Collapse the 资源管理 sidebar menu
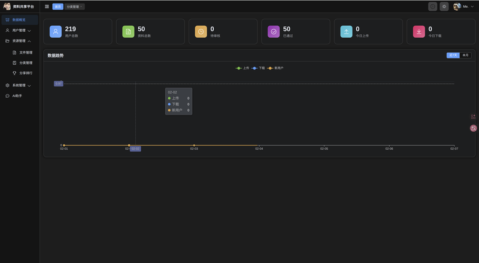 click(19, 41)
